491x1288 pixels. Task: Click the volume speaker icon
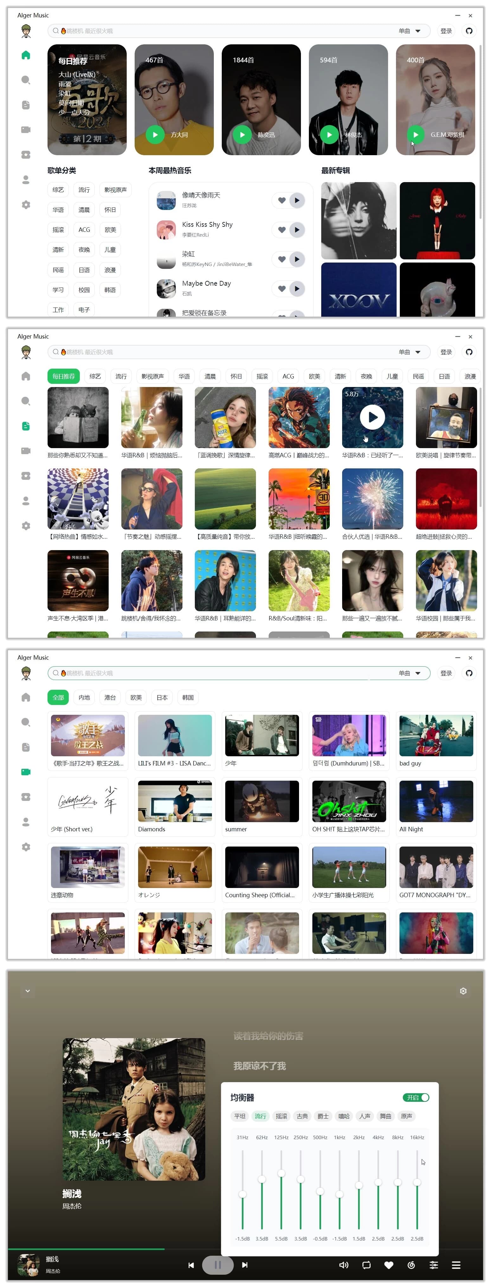343,1265
